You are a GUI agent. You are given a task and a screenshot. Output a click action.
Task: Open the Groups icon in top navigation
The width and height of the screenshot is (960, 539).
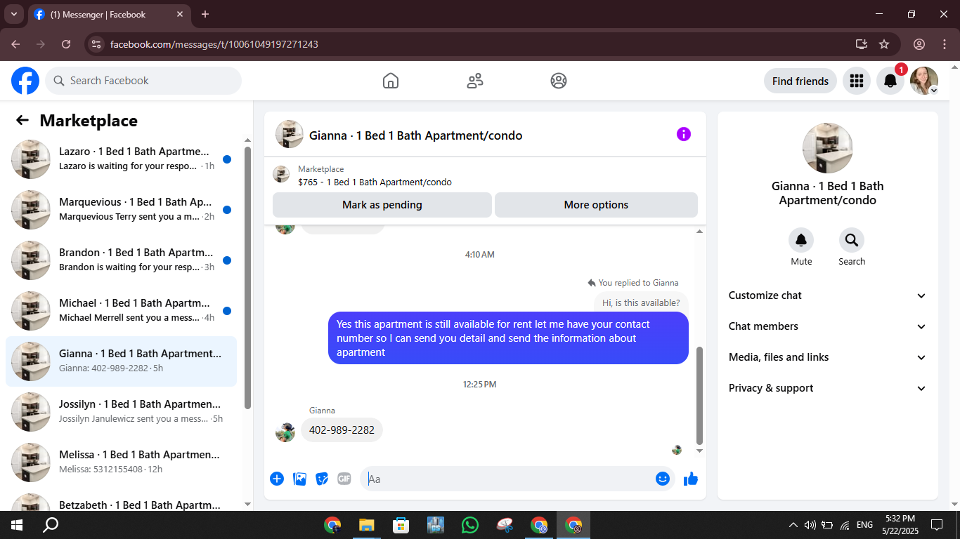pos(559,81)
